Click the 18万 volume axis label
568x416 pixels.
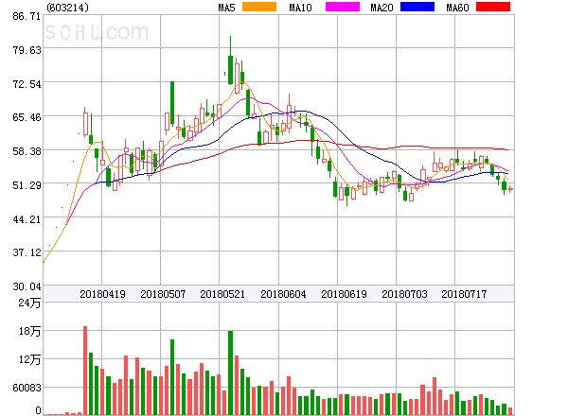point(29,331)
